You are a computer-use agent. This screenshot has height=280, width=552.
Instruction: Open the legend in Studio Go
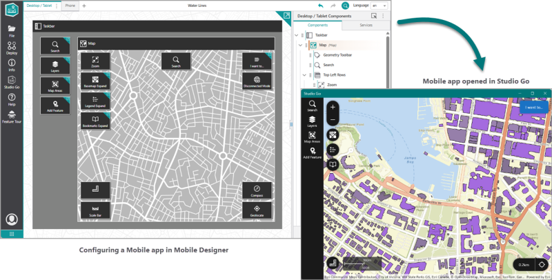(333, 150)
